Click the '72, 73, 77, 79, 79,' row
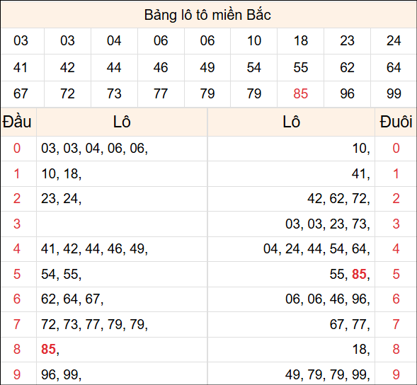 click(x=94, y=324)
